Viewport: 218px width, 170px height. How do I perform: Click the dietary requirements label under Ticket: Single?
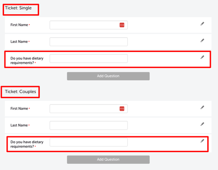tap(27, 61)
